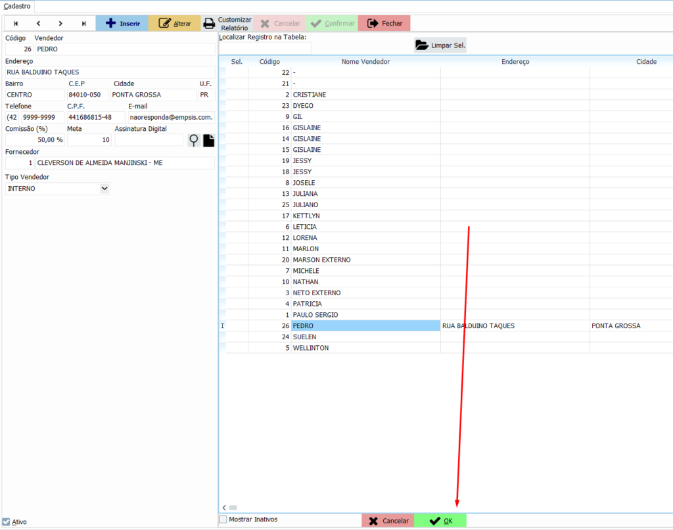Click the horizontal scrollbar left arrow
The width and height of the screenshot is (673, 530).
[225, 508]
